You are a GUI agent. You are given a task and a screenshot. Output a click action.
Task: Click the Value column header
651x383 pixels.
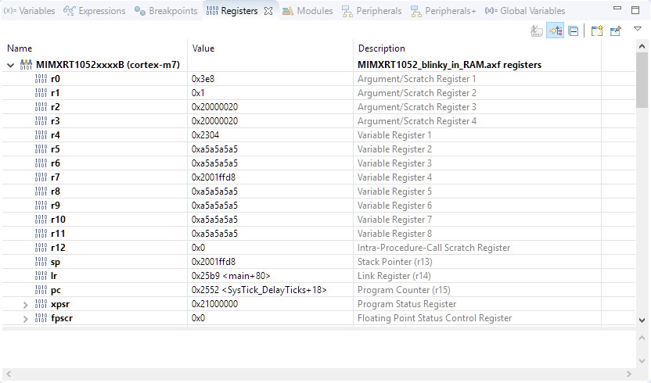203,48
